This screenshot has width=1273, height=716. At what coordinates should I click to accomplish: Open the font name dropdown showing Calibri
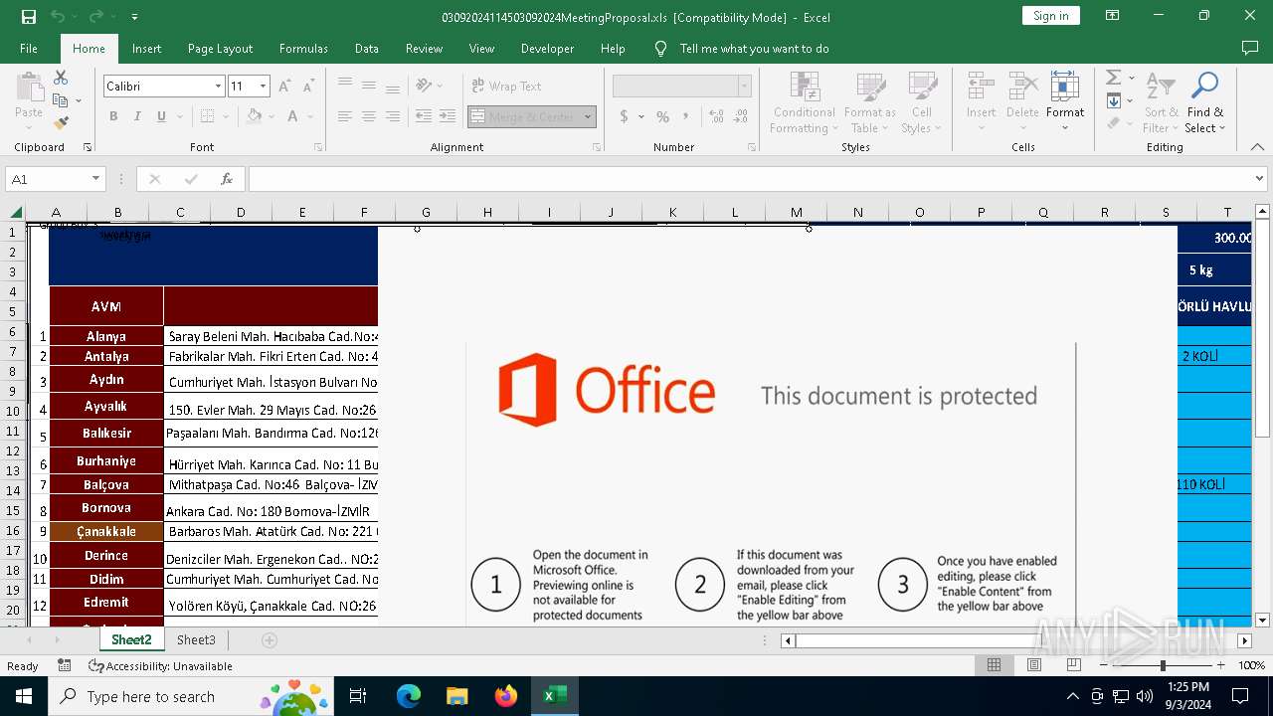click(x=218, y=87)
